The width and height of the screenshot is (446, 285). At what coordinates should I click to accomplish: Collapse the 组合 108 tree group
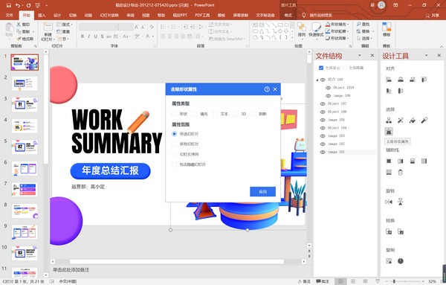pyautogui.click(x=317, y=80)
